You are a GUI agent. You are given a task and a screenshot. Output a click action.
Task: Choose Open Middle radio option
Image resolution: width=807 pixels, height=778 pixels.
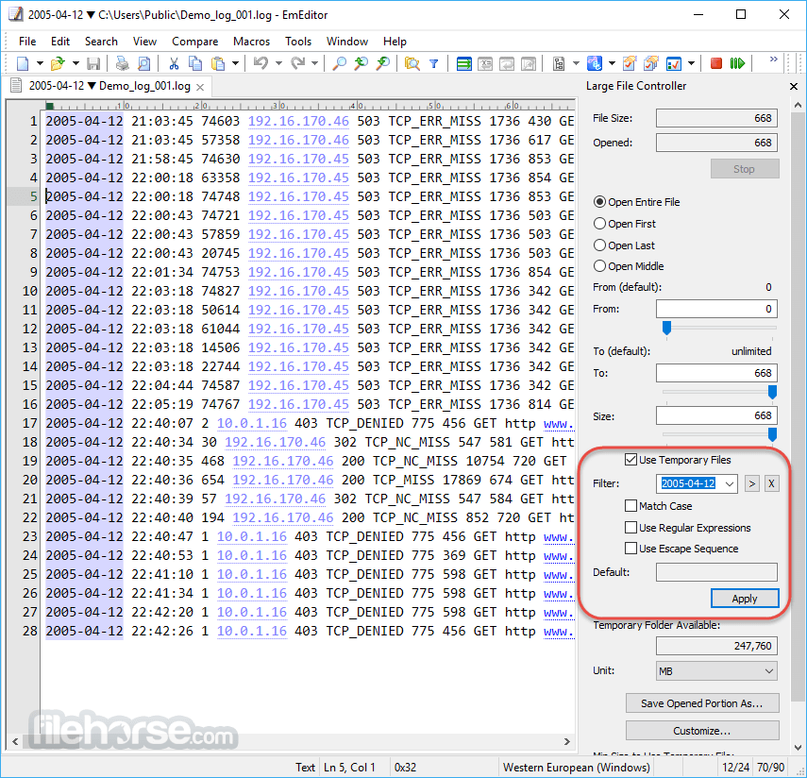599,266
